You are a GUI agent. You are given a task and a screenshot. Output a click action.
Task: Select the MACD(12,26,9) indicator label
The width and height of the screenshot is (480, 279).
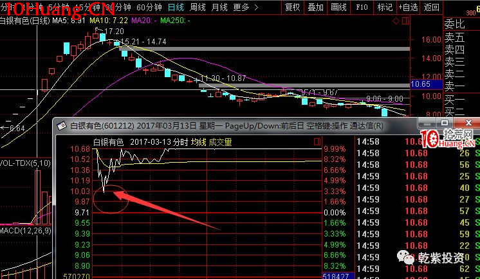pyautogui.click(x=26, y=230)
